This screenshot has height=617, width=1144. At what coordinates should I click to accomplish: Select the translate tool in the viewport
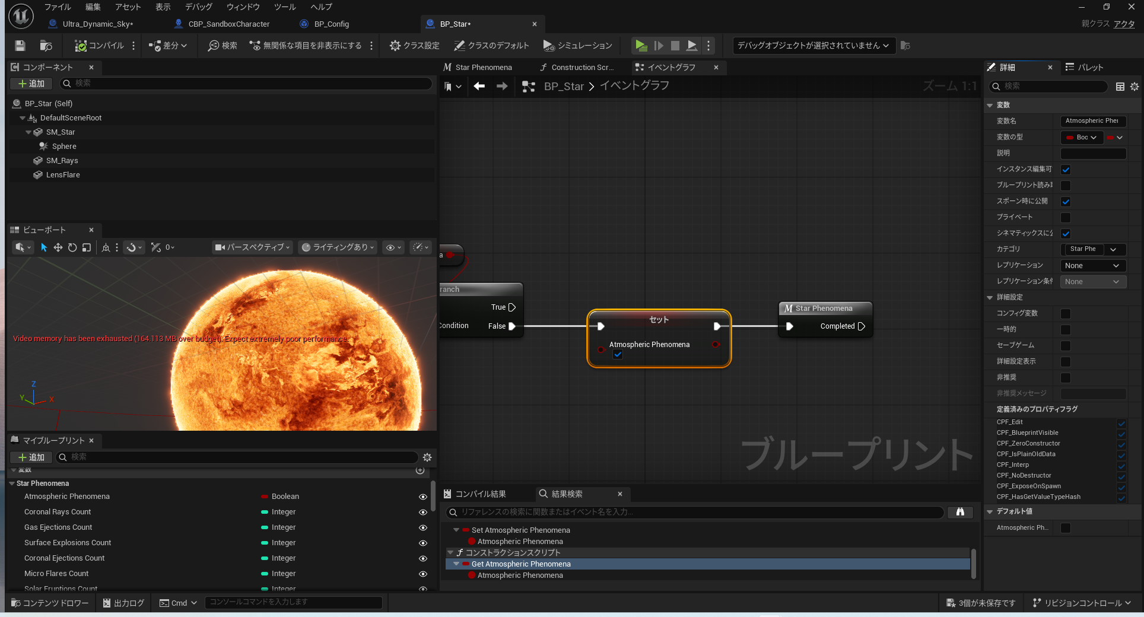(x=58, y=247)
